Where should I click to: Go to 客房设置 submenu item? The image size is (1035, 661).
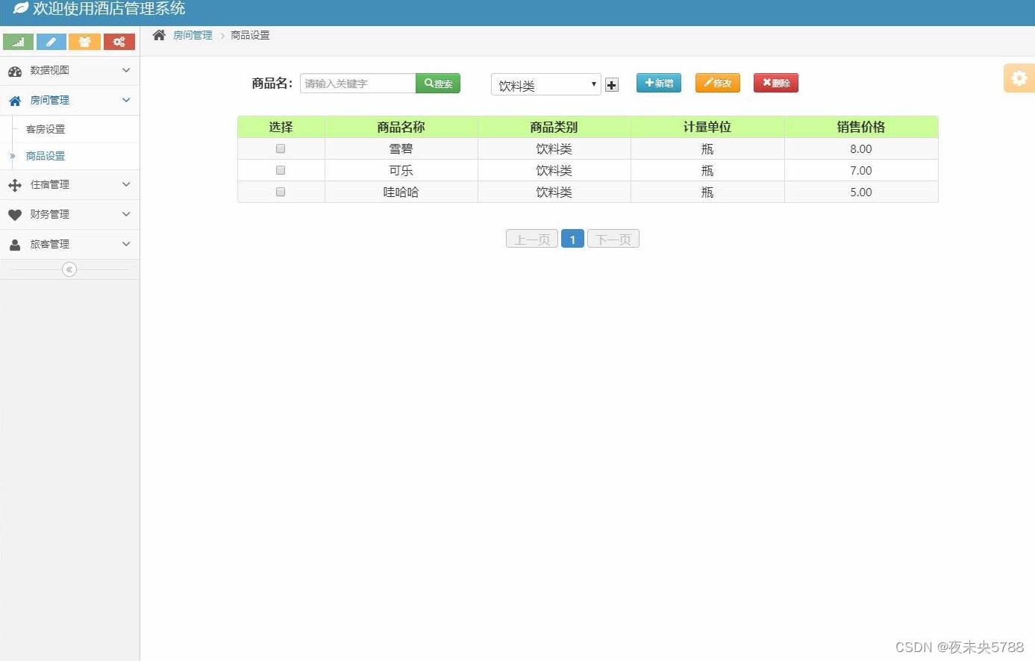point(46,129)
